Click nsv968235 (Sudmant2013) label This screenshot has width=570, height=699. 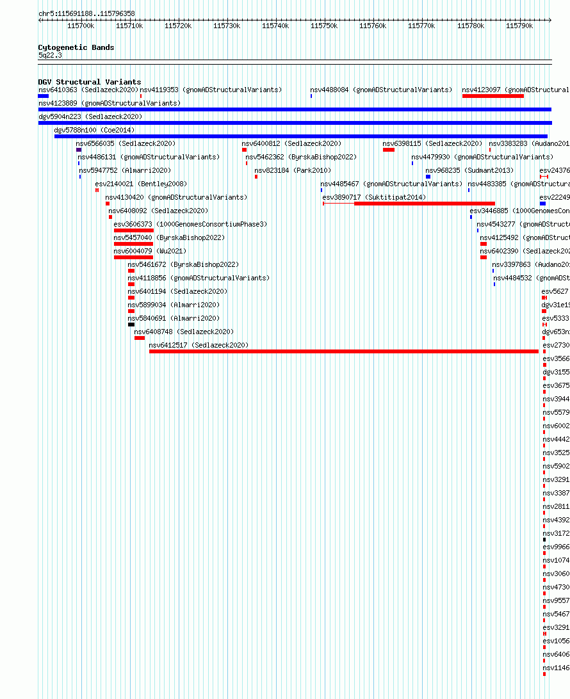(469, 170)
